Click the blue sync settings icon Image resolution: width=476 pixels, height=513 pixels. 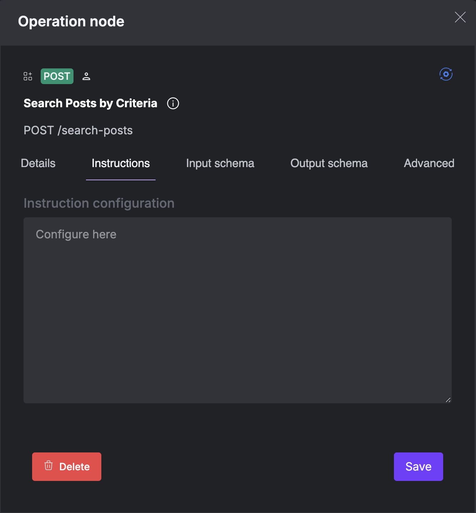coord(446,74)
